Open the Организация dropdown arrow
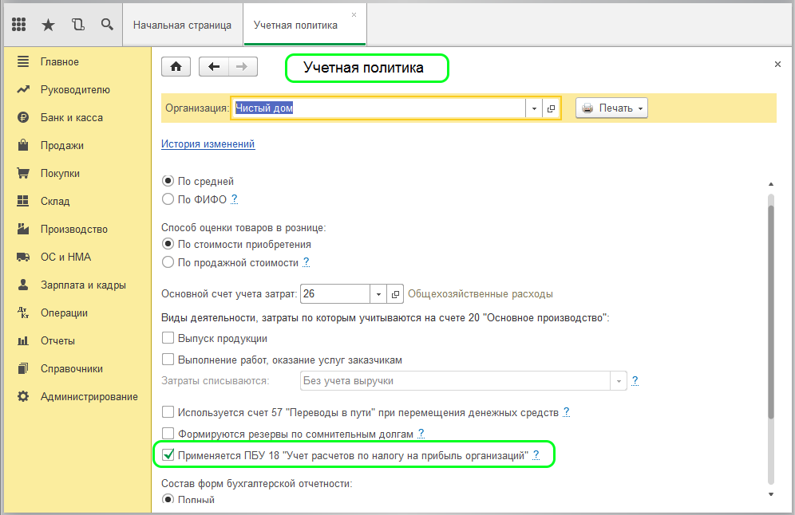This screenshot has width=795, height=515. pyautogui.click(x=533, y=108)
